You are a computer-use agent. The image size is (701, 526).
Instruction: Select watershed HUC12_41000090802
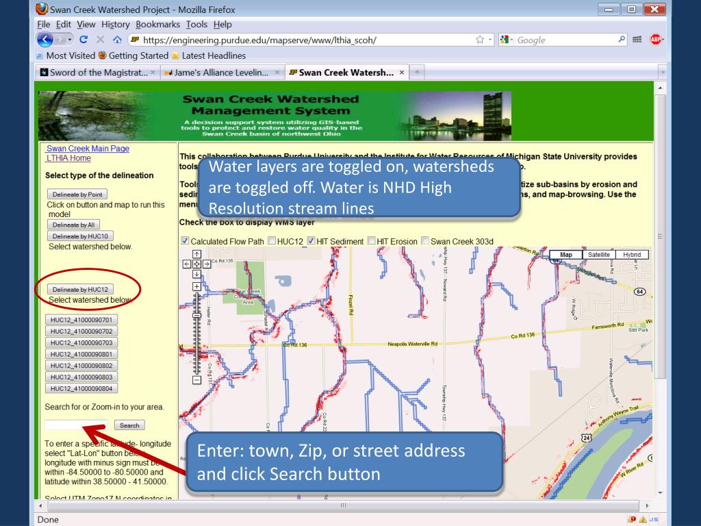click(81, 366)
